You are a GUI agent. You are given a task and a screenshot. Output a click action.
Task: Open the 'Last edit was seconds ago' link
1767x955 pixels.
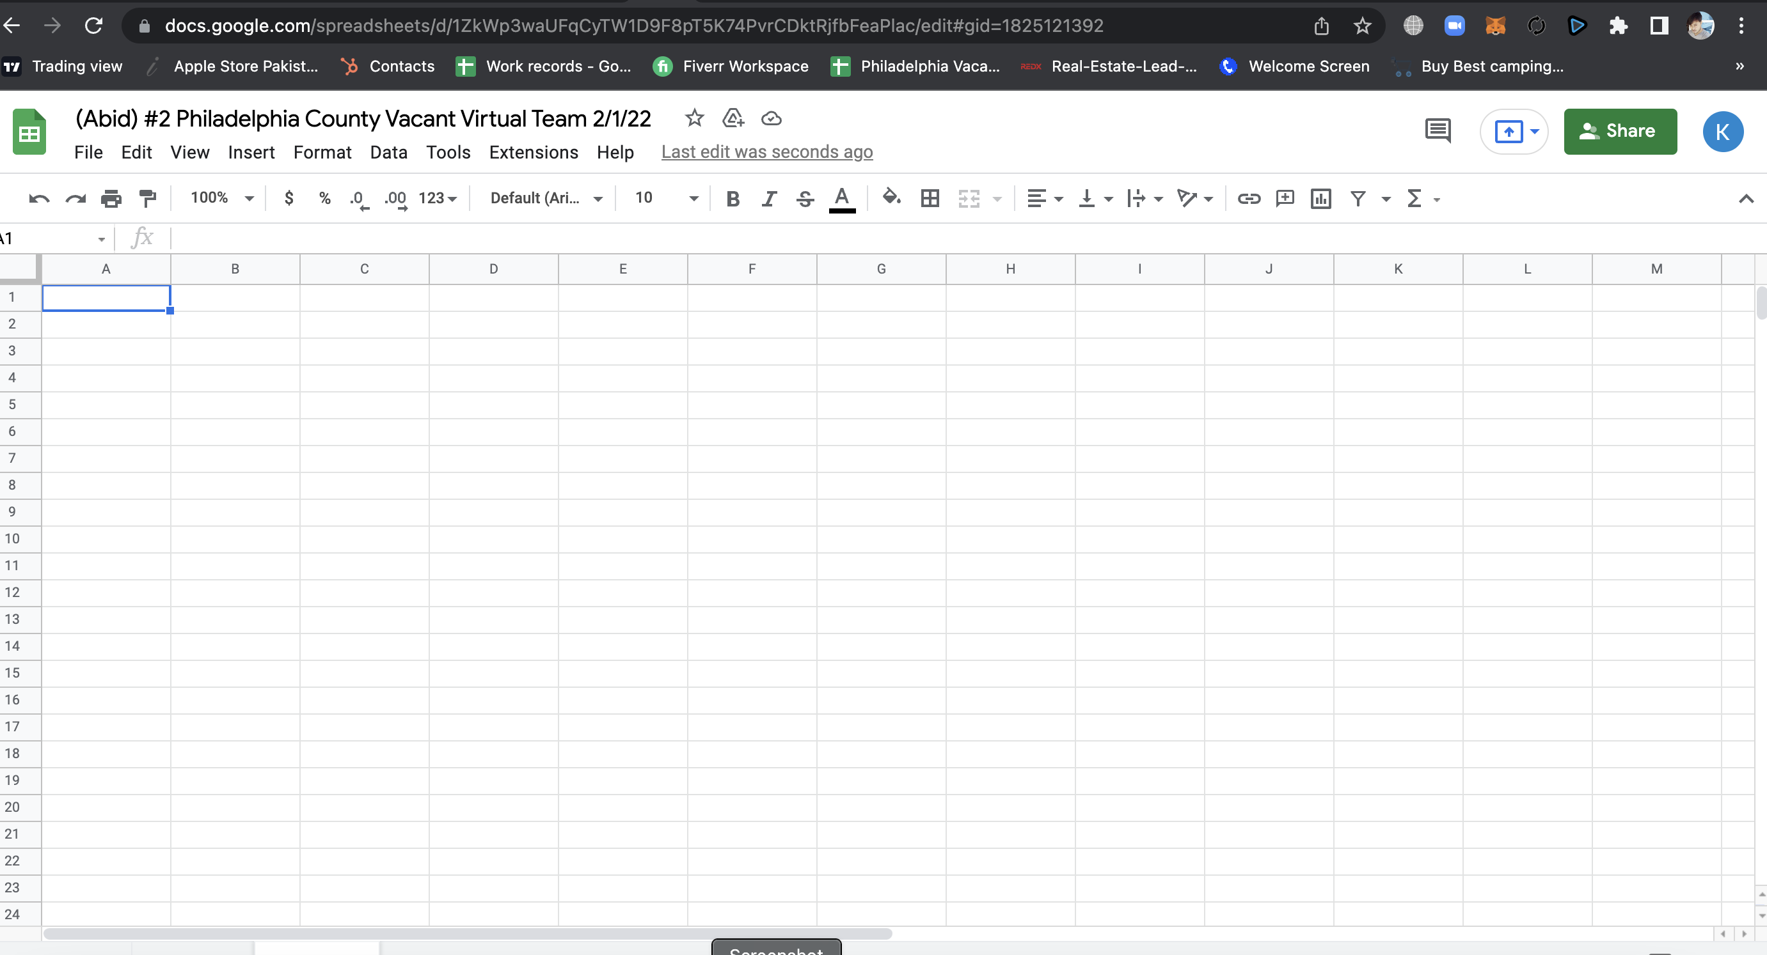click(x=766, y=152)
